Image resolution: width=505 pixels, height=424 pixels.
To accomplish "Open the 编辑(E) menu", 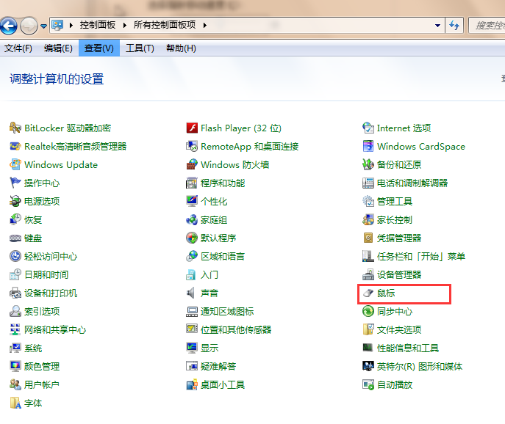I will [x=58, y=48].
